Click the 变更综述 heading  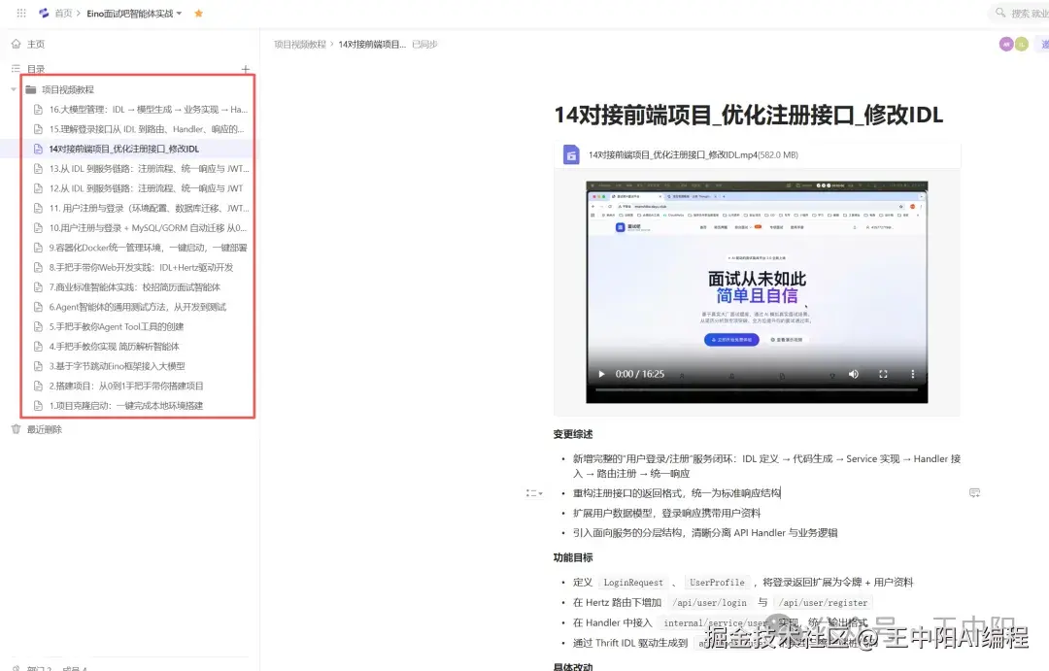tap(573, 434)
